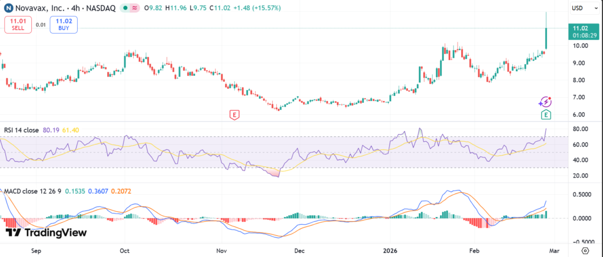
Task: Click the pink approximate-data indicator icon
Action: 135,8
